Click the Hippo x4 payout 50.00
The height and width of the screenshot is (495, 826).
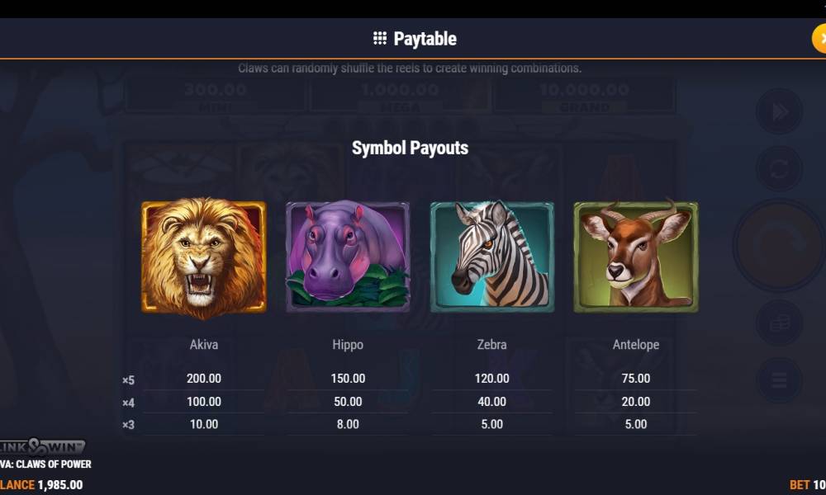click(348, 402)
